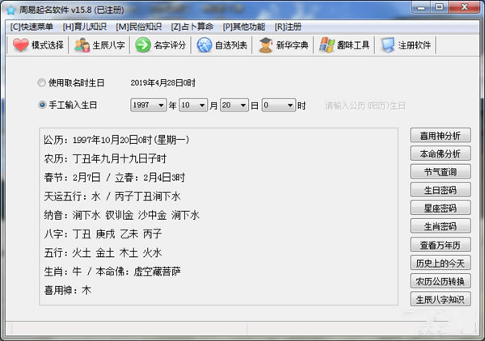485x341 pixels.
Task: Open 生辰八字 family icon in toolbar
Action: coord(82,45)
